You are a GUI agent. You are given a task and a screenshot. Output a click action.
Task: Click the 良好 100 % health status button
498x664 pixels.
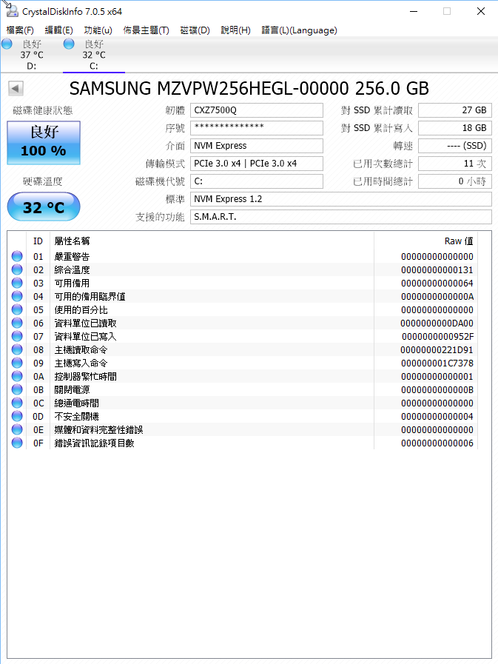coord(44,143)
